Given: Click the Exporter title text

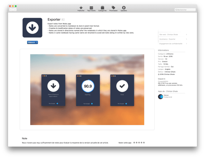Looking at the screenshot, I should point(54,20).
